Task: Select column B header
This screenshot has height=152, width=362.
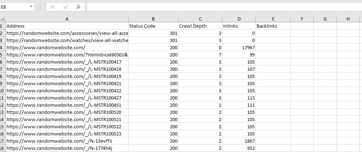Action: point(153,19)
